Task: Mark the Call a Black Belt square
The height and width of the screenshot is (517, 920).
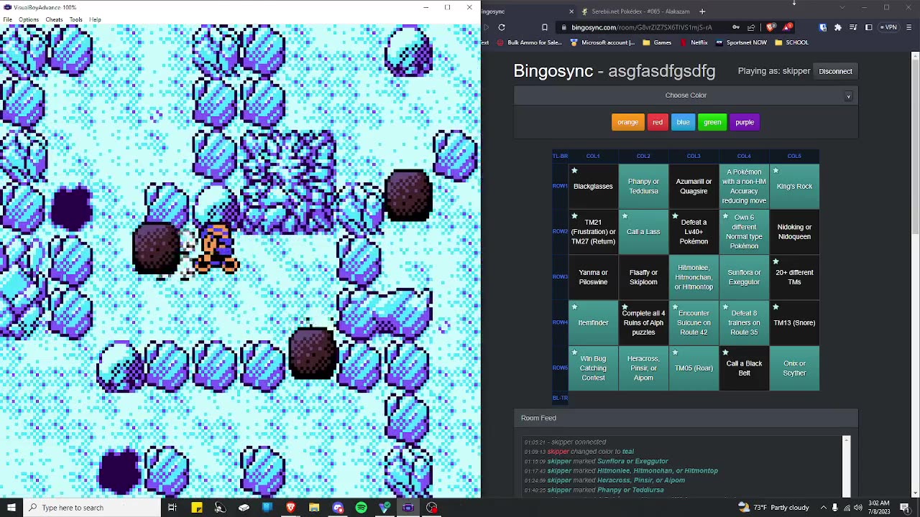Action: [744, 368]
